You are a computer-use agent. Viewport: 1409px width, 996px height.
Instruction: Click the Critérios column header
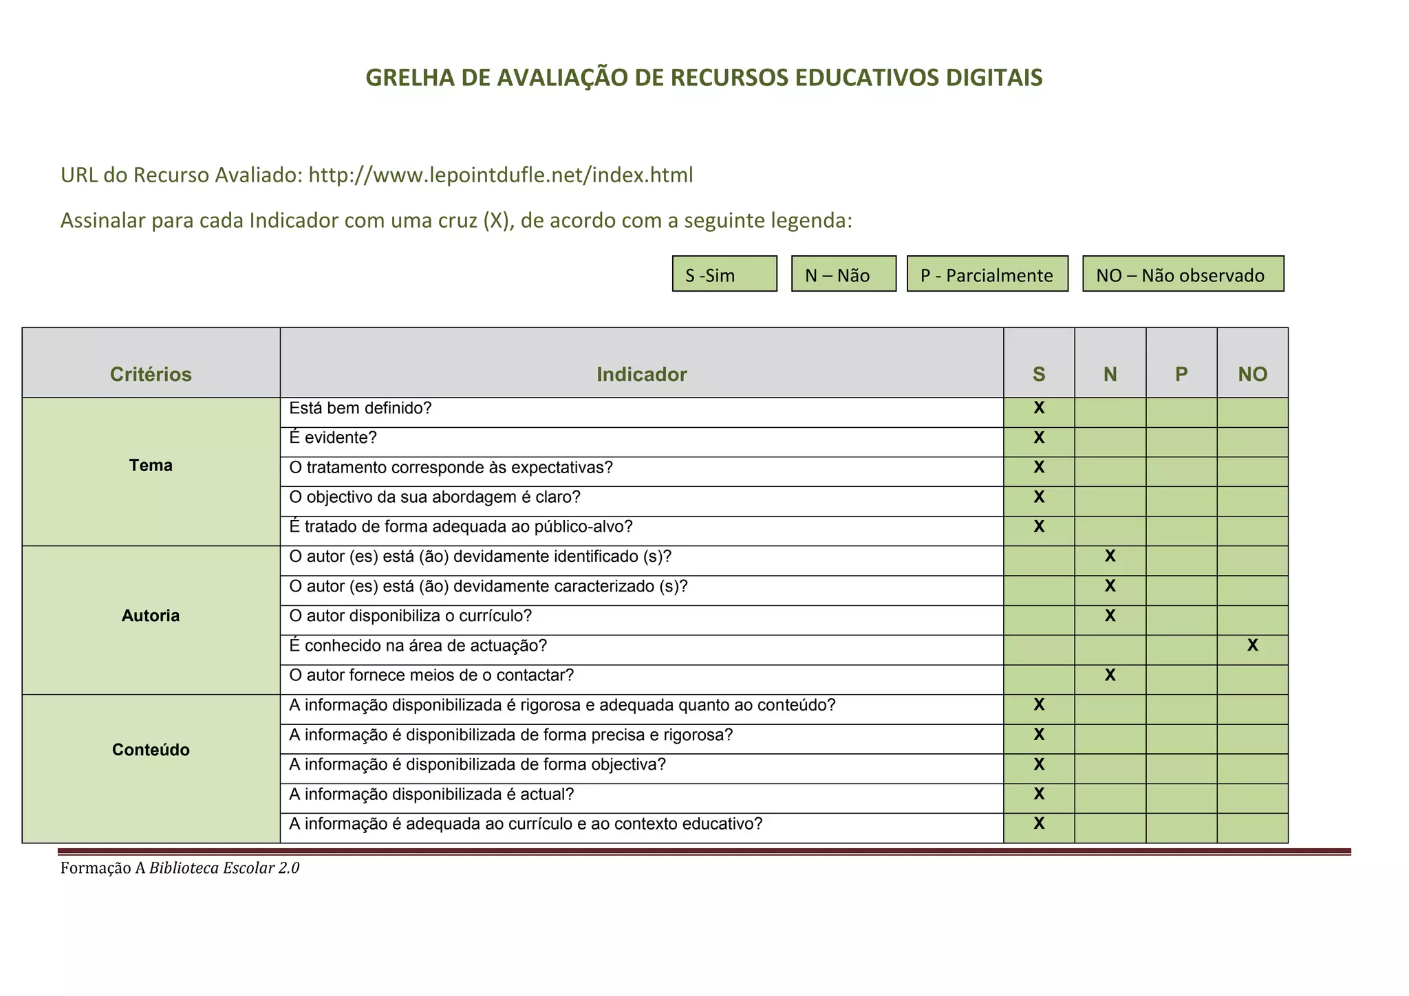pyautogui.click(x=151, y=374)
